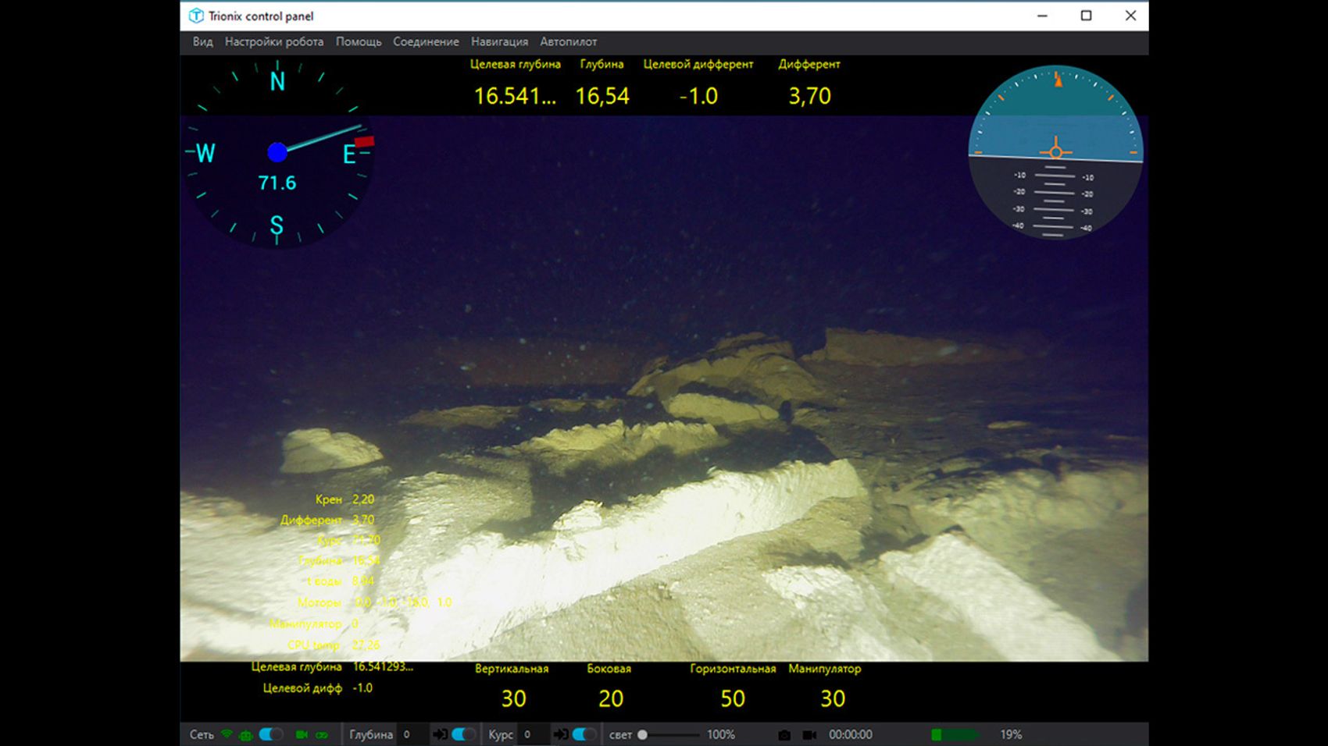The image size is (1328, 746).
Task: Open the Автопилот menu
Action: point(568,42)
